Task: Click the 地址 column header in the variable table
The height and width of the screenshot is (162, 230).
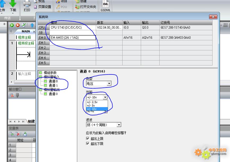Action: tap(24, 140)
